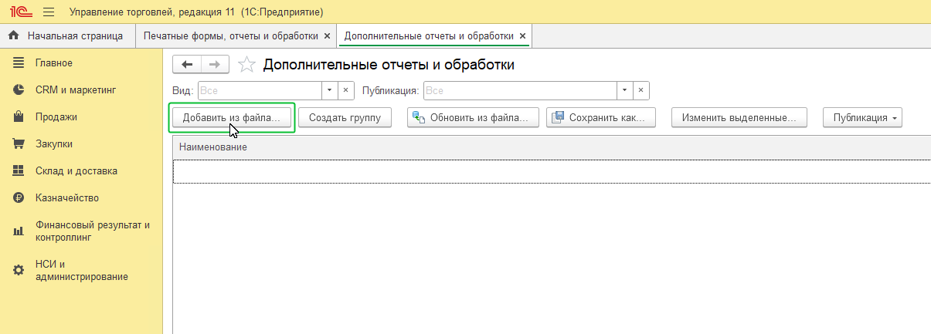Open the Продажи section
Image resolution: width=931 pixels, height=334 pixels.
pyautogui.click(x=56, y=117)
